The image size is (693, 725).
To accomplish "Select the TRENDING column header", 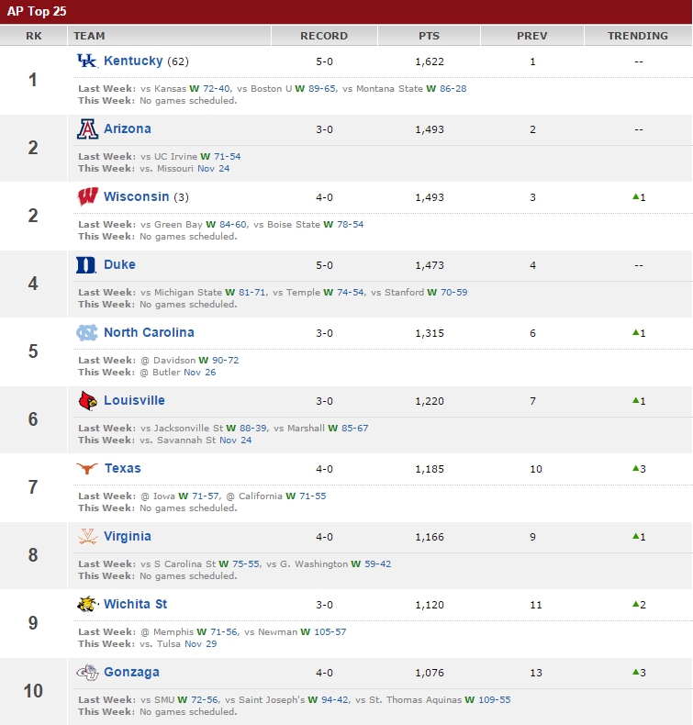I will pos(638,36).
